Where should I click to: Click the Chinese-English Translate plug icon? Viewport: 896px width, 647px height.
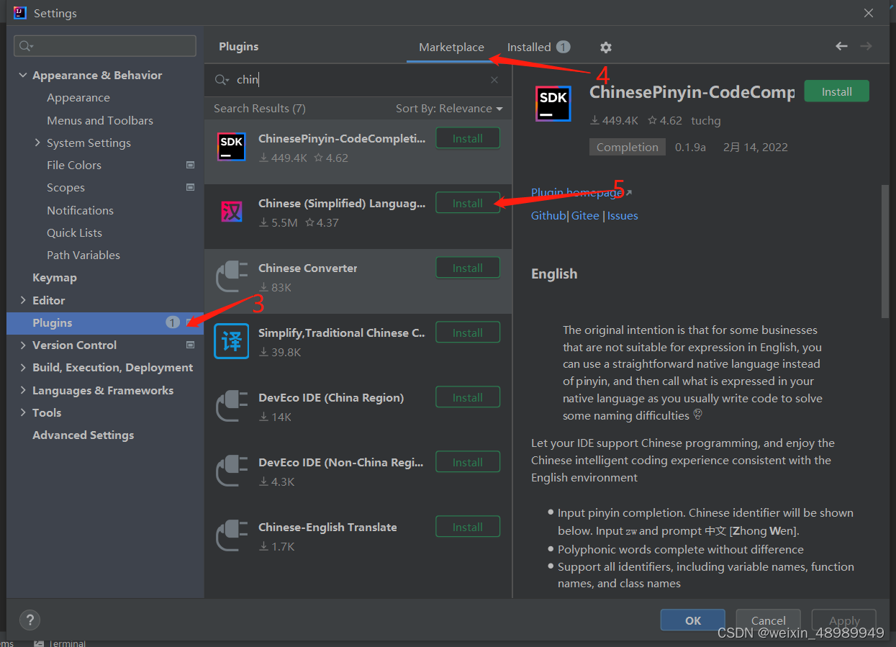tap(232, 536)
